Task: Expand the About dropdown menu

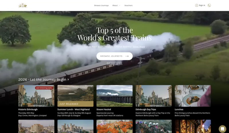Action: (116, 5)
